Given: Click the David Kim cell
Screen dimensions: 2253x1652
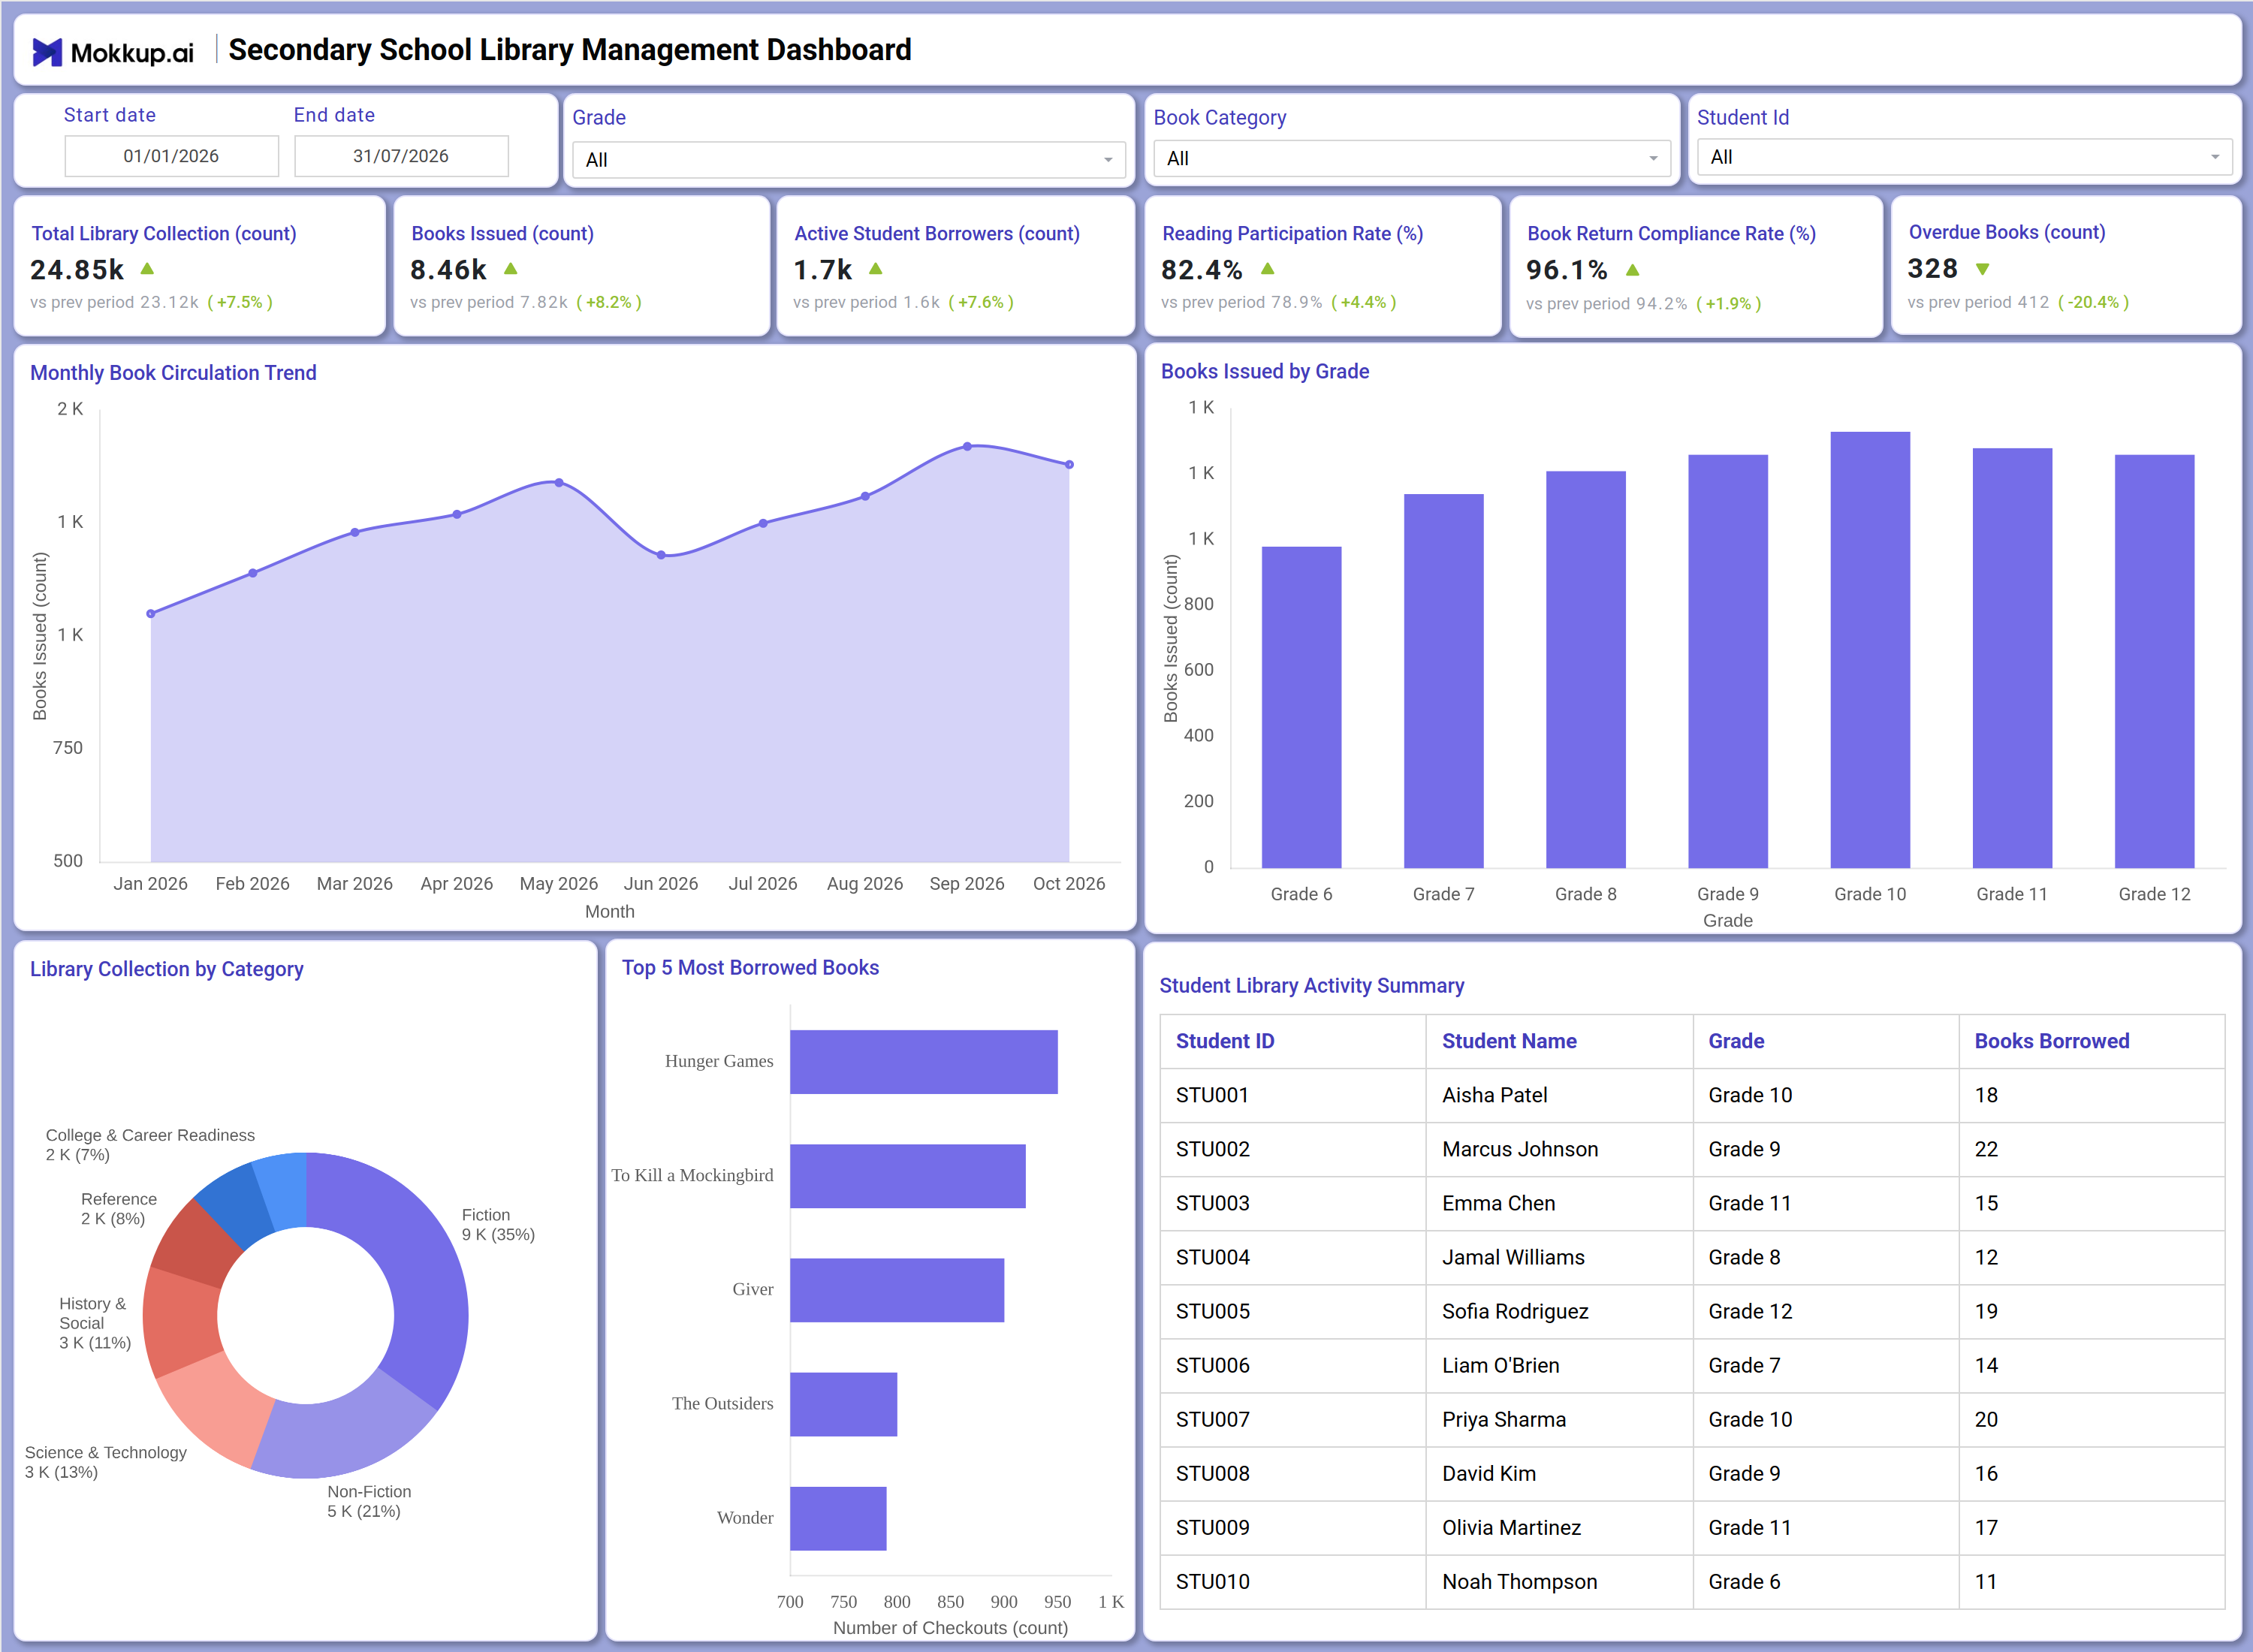Looking at the screenshot, I should pos(1559,1473).
